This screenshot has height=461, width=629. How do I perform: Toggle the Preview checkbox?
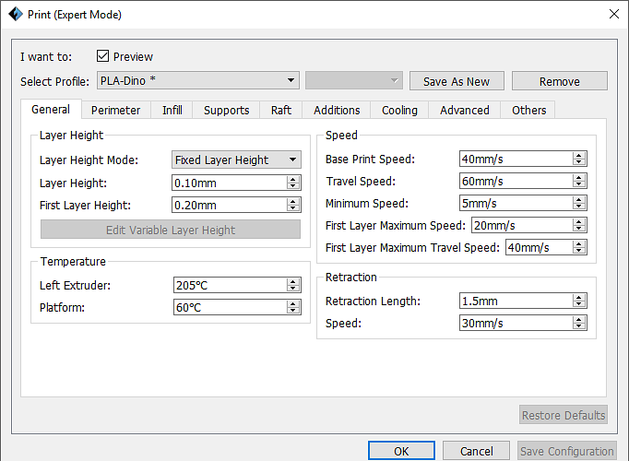[x=102, y=55]
